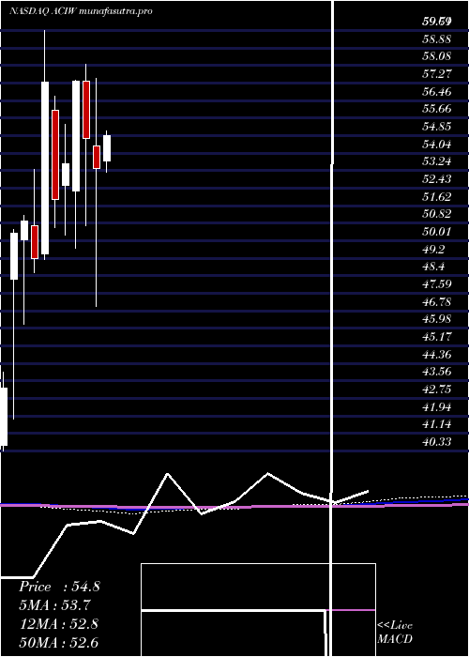Choose the 41.14 axis label

point(437,424)
